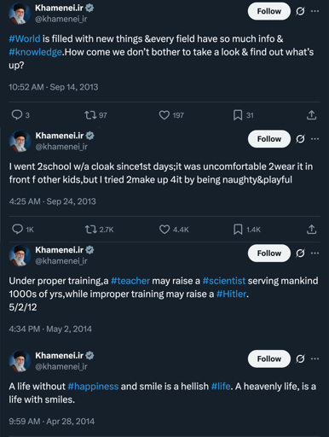The width and height of the screenshot is (329, 437).
Task: Open Grok icon on the first tweet
Action: pos(300,11)
